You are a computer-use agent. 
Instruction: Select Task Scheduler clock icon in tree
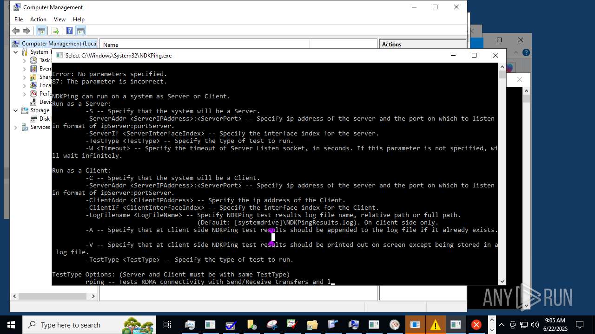(x=33, y=60)
